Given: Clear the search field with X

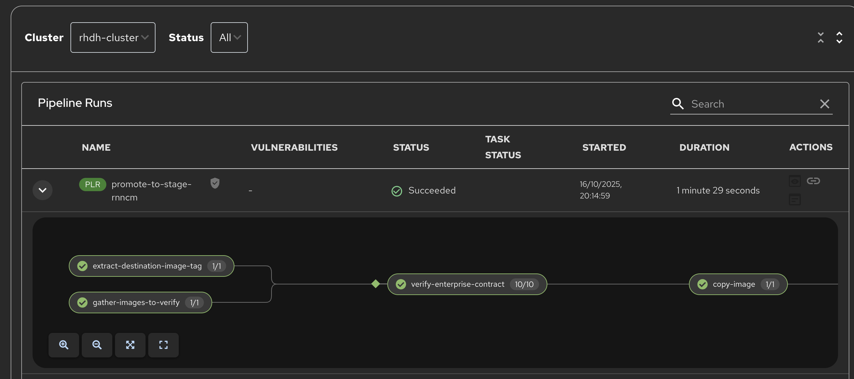Looking at the screenshot, I should tap(824, 104).
